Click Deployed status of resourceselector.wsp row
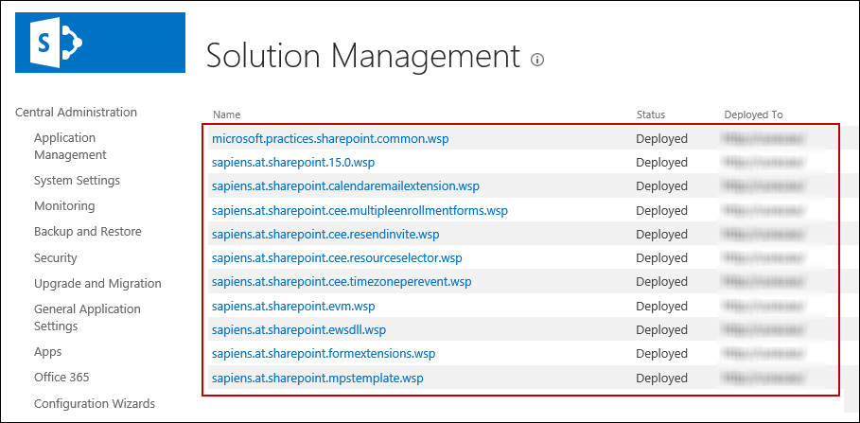The image size is (860, 423). [x=661, y=257]
